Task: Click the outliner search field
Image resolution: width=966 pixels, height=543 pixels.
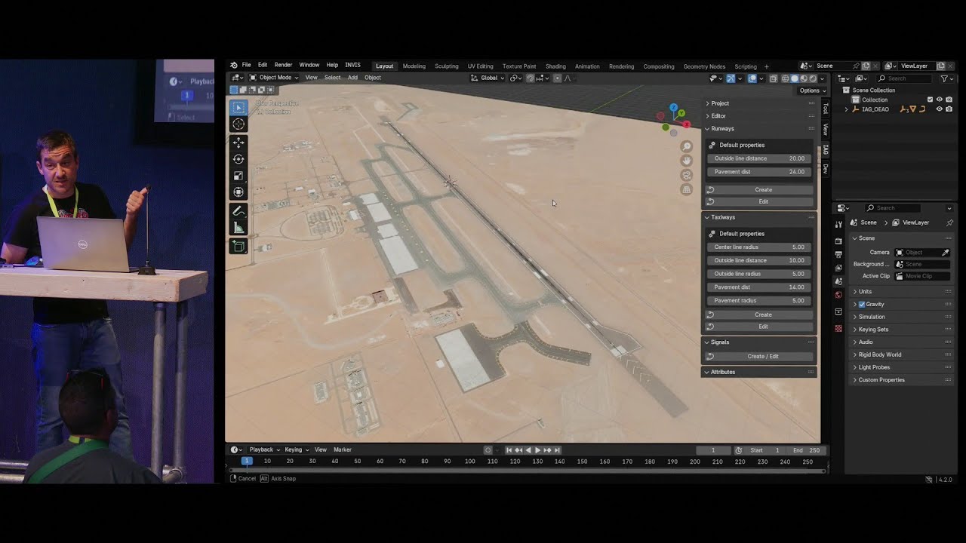Action: click(x=906, y=78)
